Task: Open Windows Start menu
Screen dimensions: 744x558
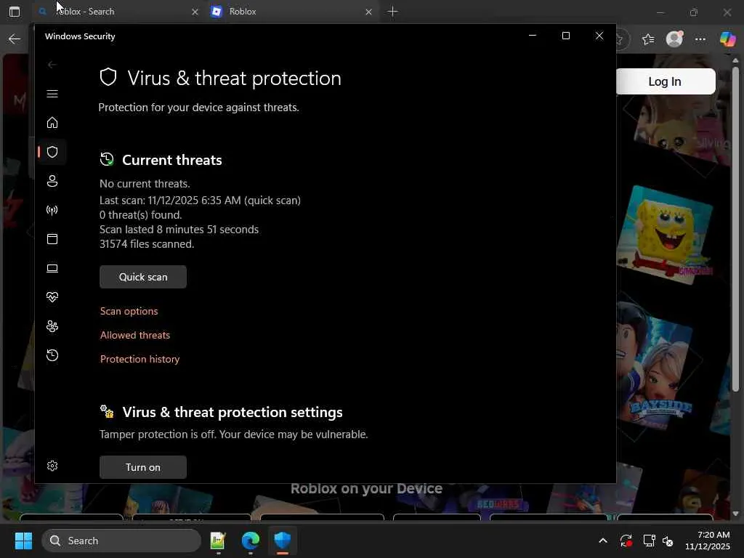Action: tap(23, 541)
